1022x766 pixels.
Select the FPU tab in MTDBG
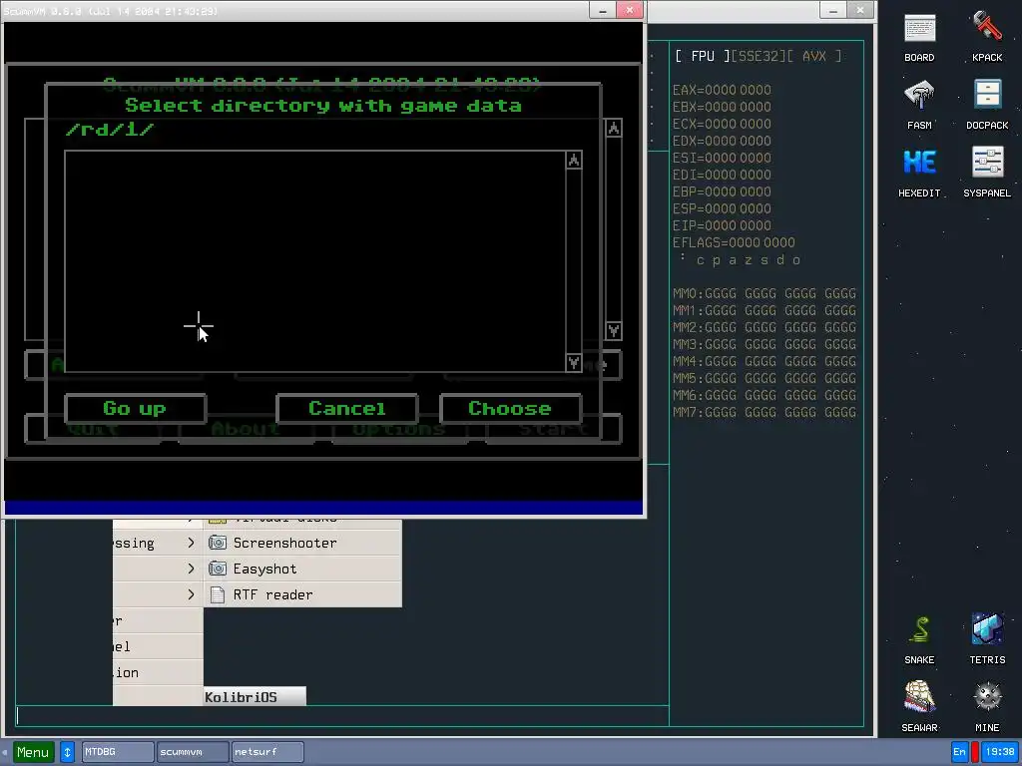pos(702,56)
